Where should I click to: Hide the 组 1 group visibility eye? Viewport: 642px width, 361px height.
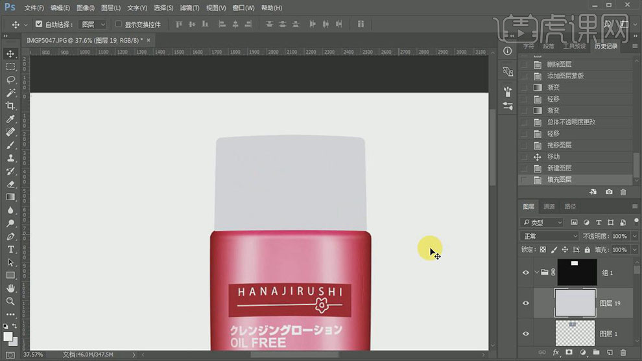(x=526, y=273)
